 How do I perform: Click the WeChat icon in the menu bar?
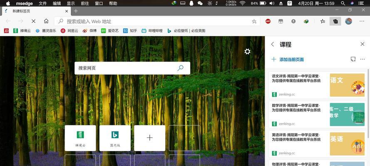pos(200,3)
